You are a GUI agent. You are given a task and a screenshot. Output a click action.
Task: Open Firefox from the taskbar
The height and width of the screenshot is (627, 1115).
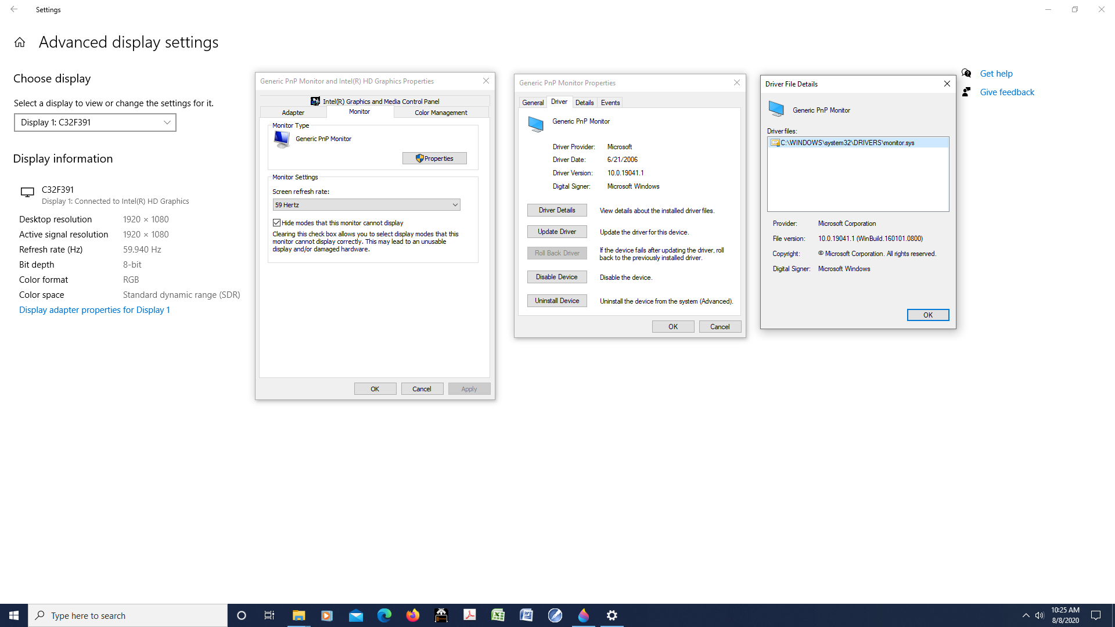(412, 615)
